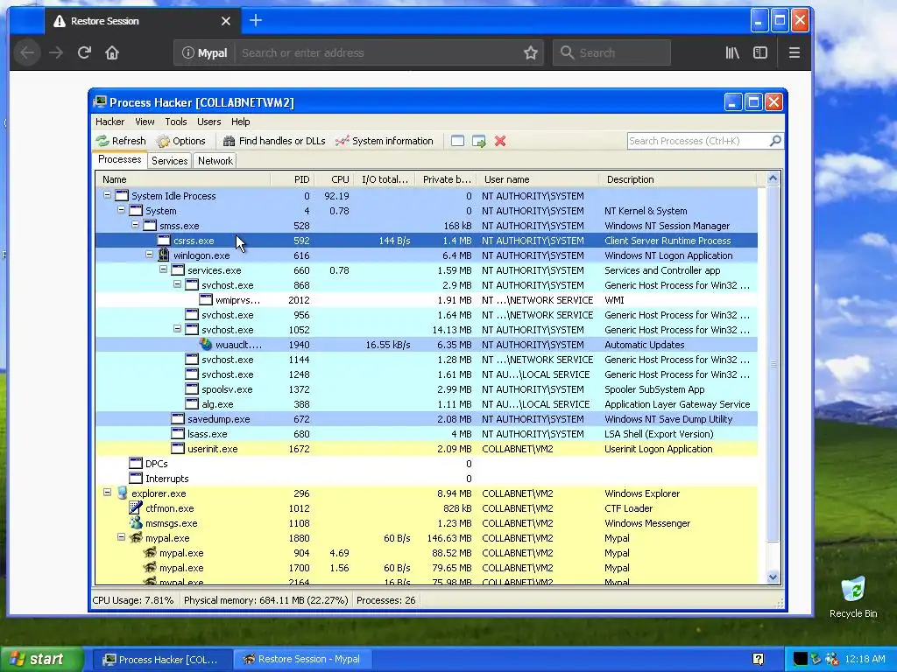This screenshot has height=672, width=897.
Task: Click the process list scroll up arrow
Action: 773,178
